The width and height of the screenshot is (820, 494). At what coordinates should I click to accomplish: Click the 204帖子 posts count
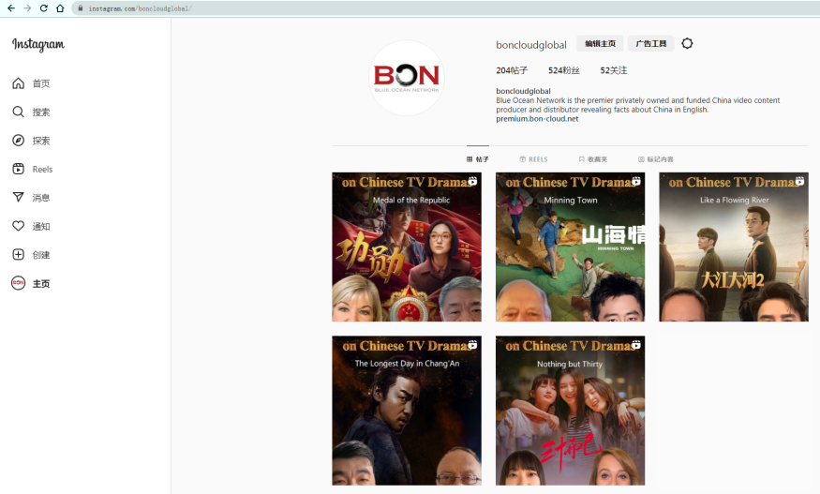(512, 70)
